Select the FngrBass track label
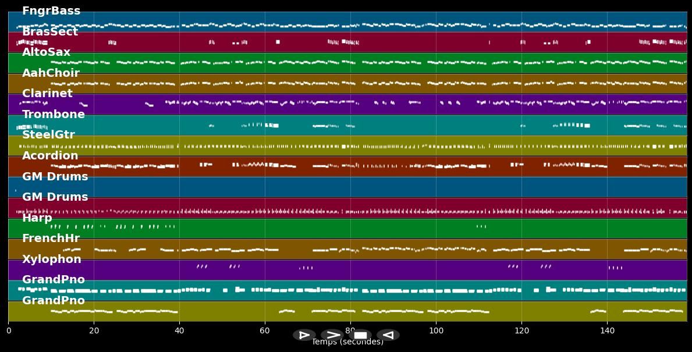Image resolution: width=692 pixels, height=352 pixels. (51, 11)
